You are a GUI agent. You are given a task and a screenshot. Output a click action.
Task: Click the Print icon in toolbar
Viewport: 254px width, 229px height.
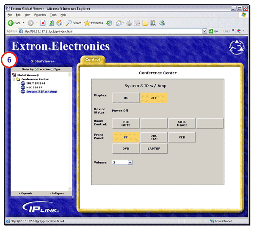pos(129,23)
